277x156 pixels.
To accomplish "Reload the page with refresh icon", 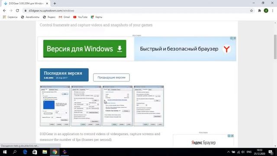I will pos(17,10).
